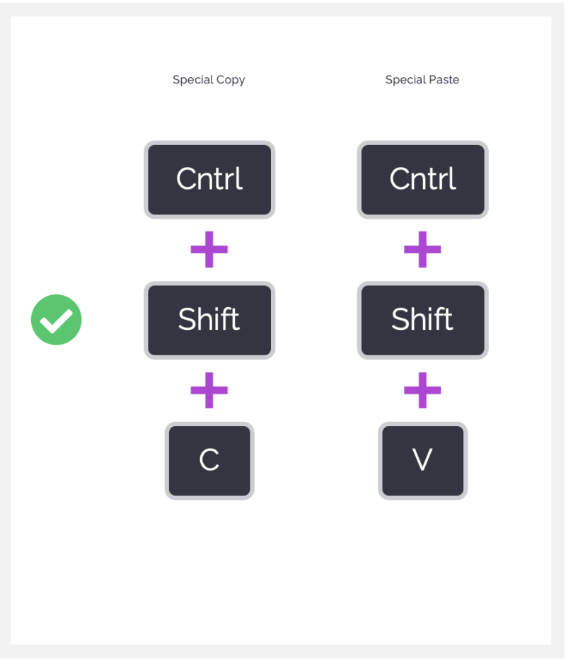Click the last key of the Special Copy combo

[209, 461]
